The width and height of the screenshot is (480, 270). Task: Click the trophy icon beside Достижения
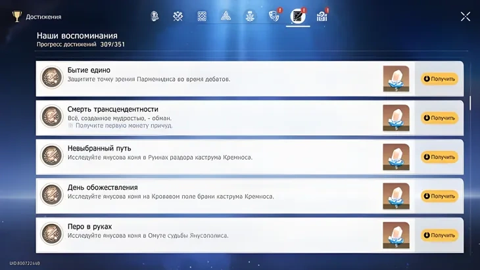click(16, 16)
